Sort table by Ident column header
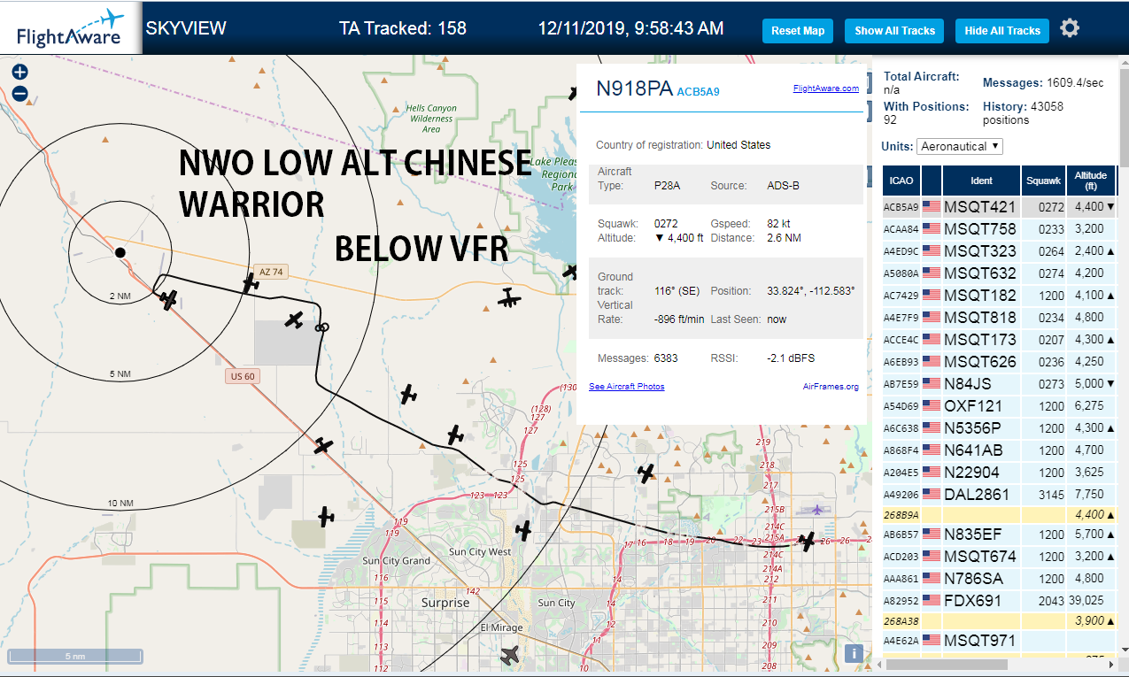Image resolution: width=1129 pixels, height=677 pixels. click(981, 181)
